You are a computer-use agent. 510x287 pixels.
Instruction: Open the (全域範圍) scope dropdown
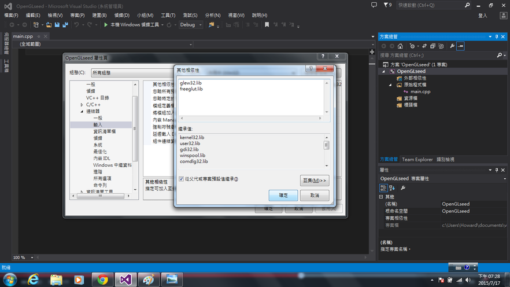tap(105, 44)
